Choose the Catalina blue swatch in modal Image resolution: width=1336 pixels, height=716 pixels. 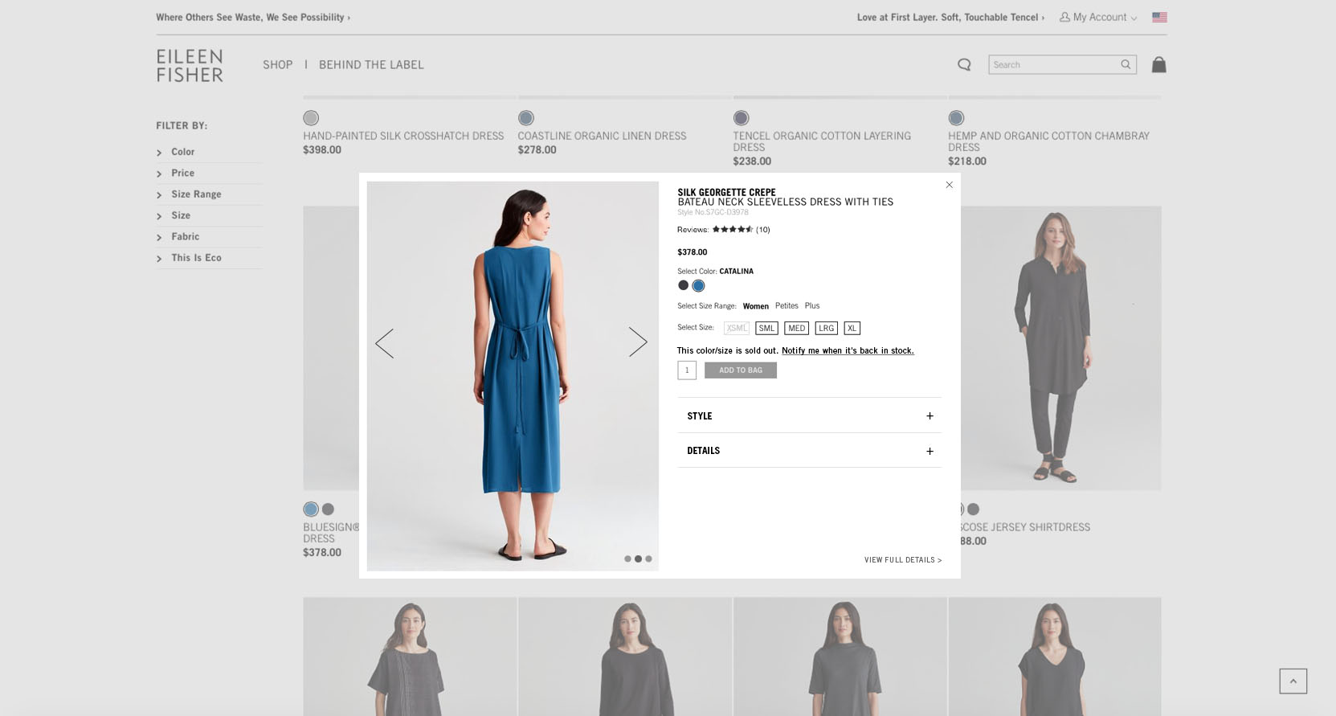(x=698, y=285)
